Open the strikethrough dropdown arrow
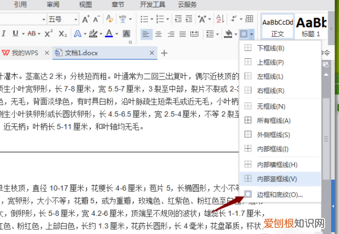This screenshot has width=339, height=234. point(39,34)
